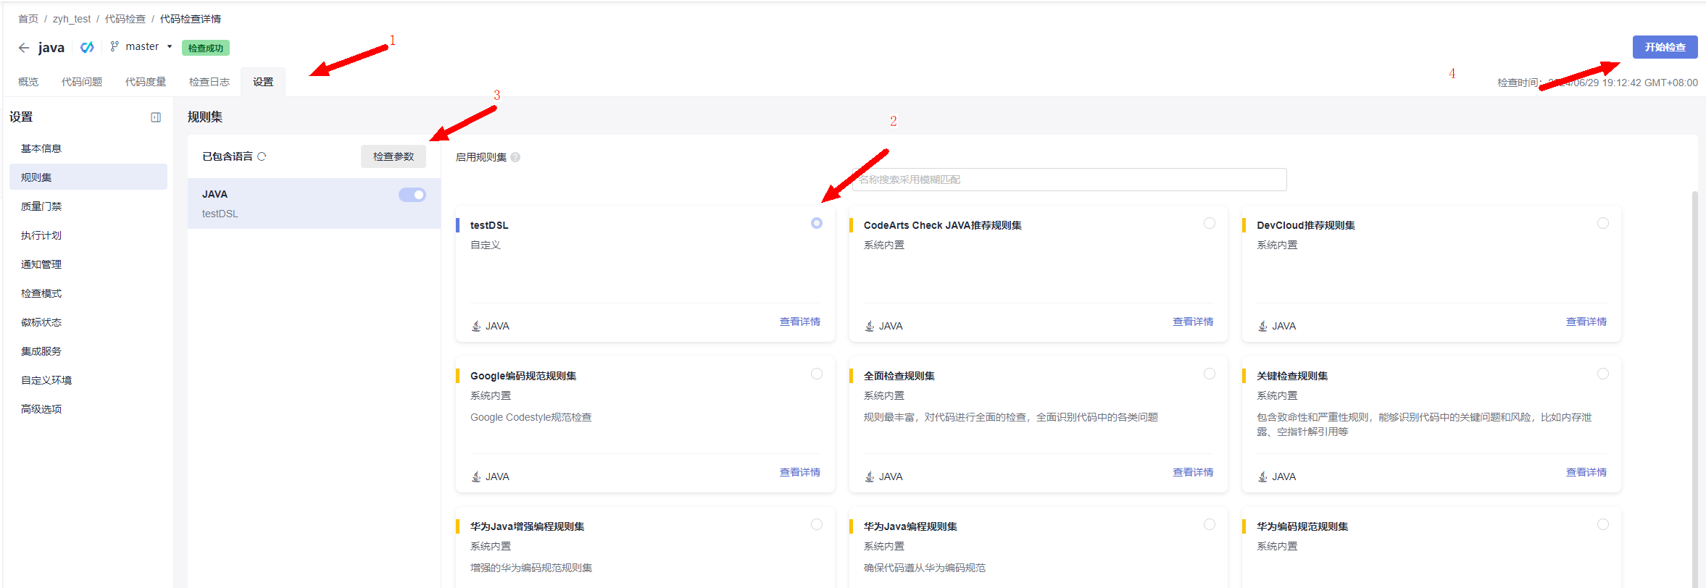Click the rule set list vertical scrollbar

(1694, 390)
